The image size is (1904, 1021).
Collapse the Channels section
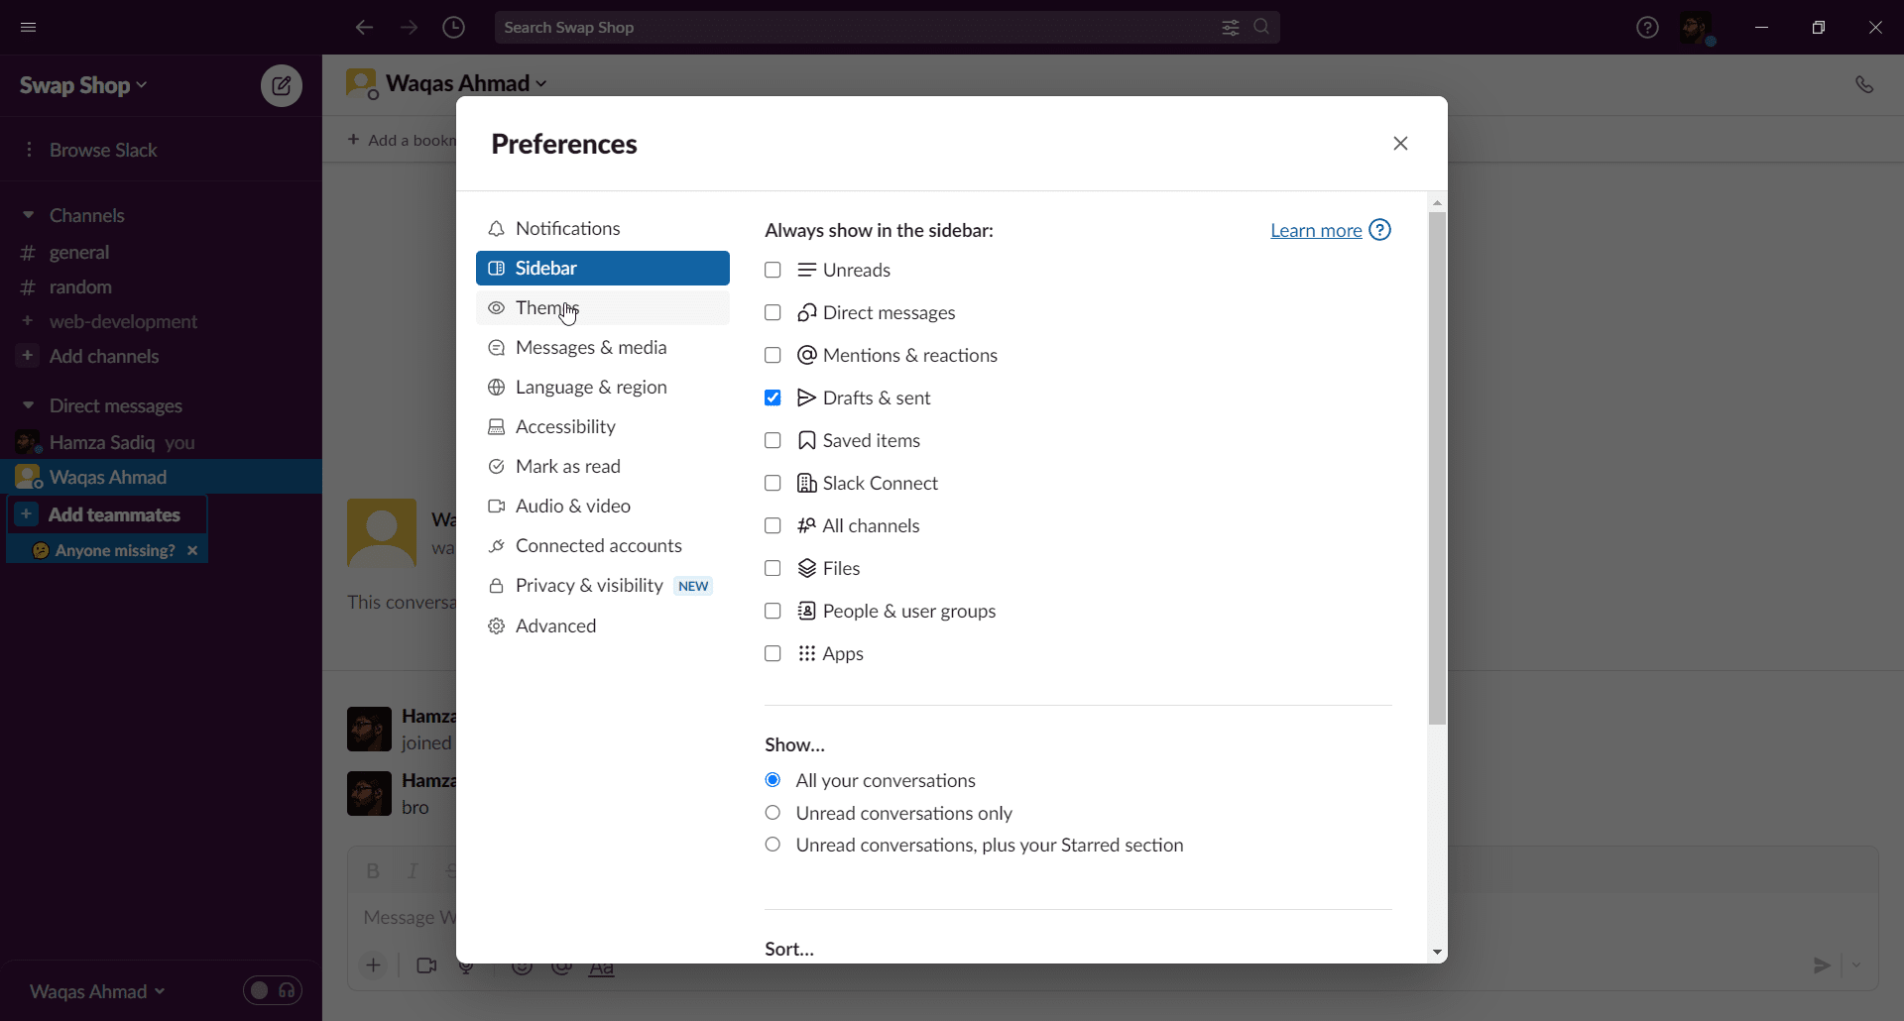[x=28, y=215]
